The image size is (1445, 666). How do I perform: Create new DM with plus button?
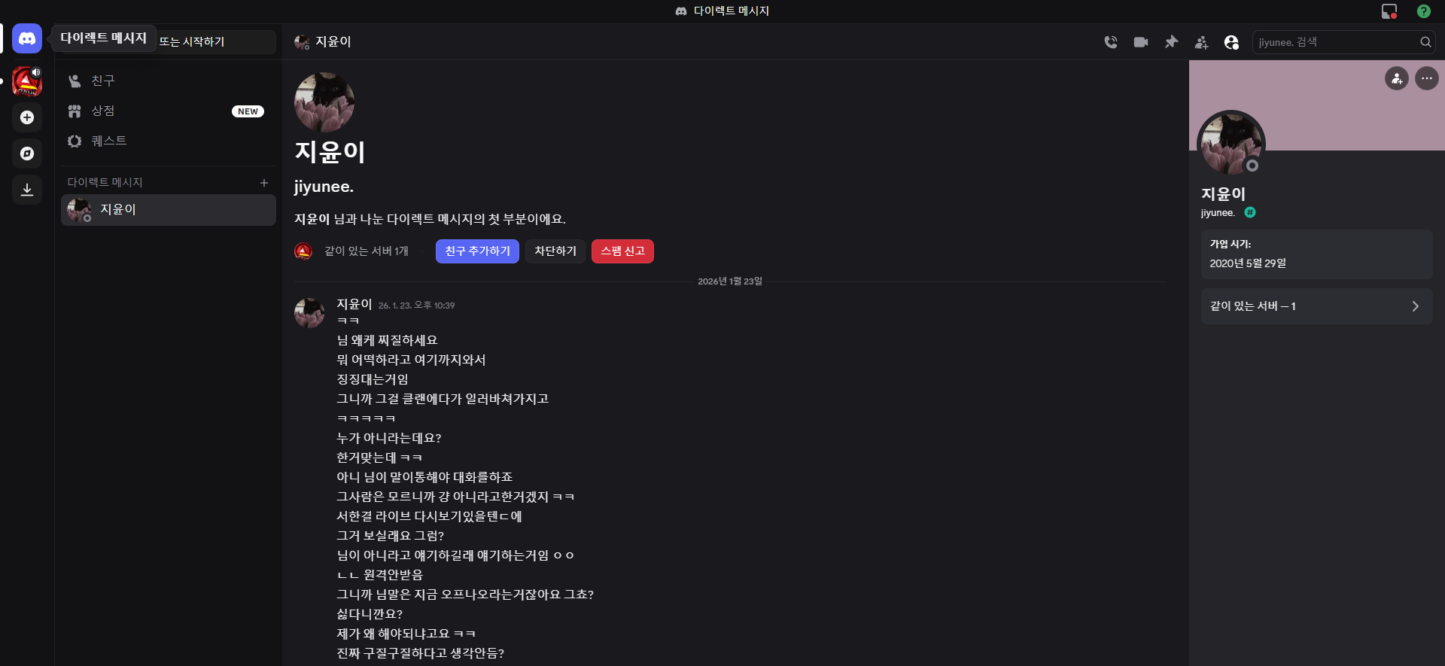(x=264, y=183)
